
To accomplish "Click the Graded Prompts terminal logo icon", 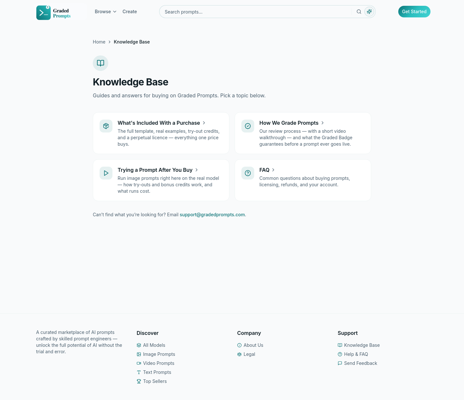I will click(x=43, y=13).
